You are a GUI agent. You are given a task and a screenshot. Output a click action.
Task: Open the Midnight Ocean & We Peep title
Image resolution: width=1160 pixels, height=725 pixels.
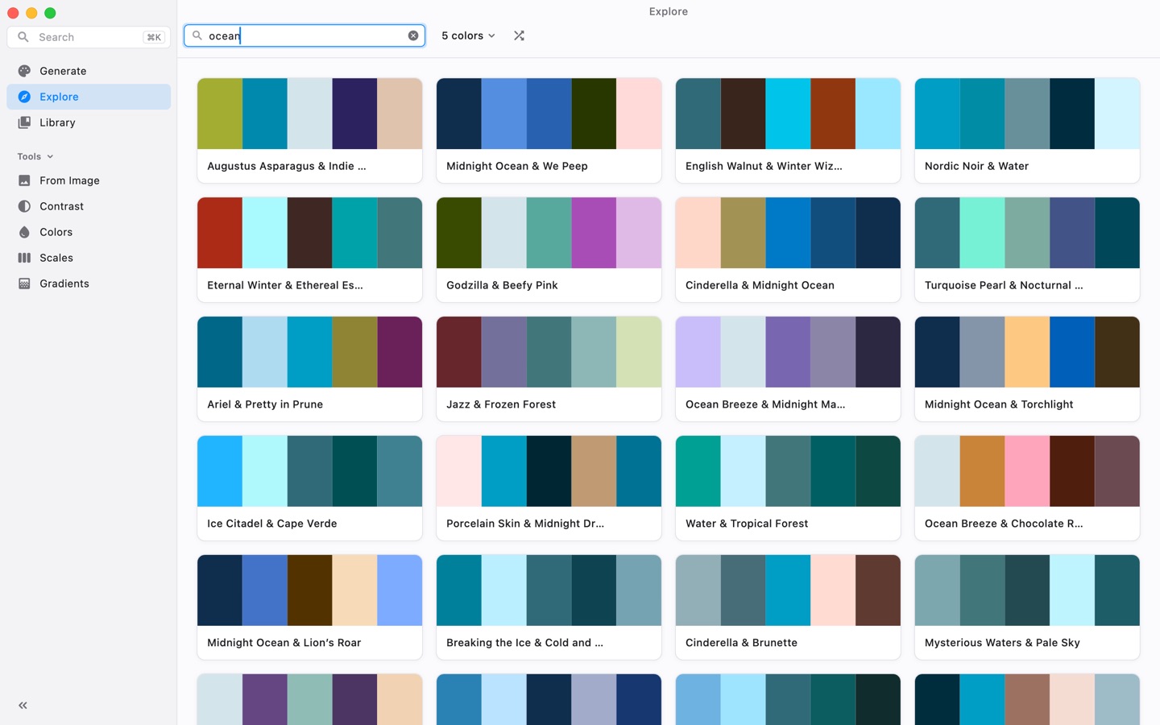(517, 166)
